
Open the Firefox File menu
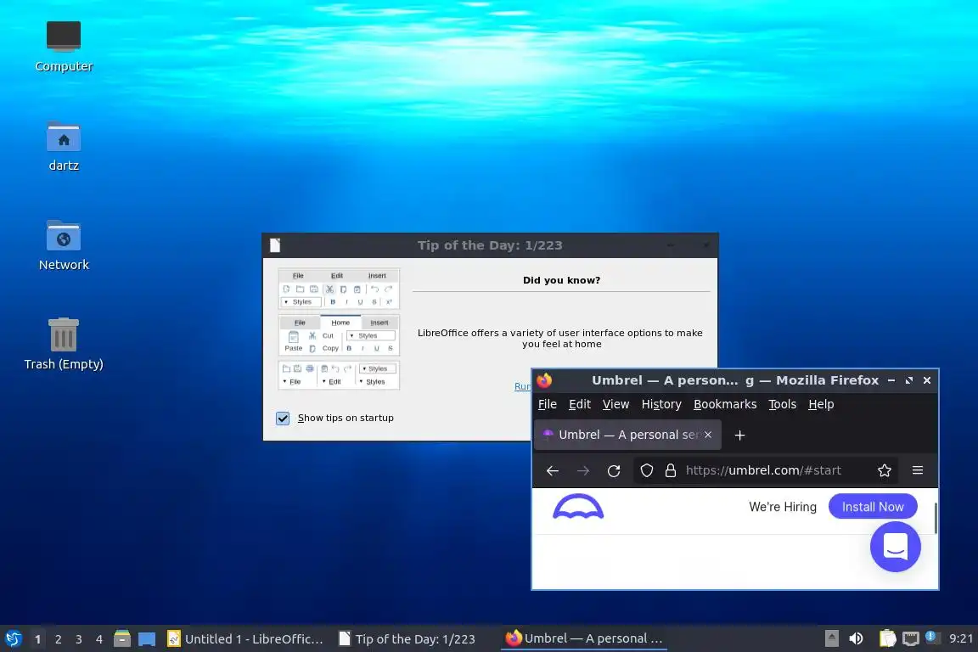547,404
